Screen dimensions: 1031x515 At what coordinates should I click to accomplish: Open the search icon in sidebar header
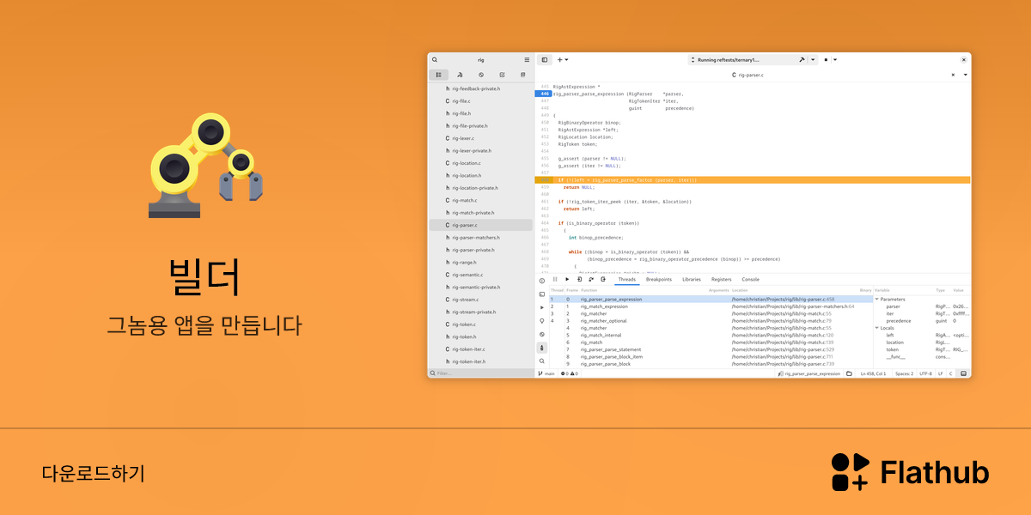435,60
